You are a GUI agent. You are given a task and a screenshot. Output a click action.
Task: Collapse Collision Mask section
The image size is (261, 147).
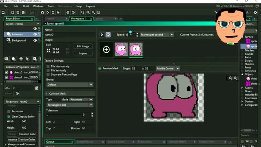(47, 94)
